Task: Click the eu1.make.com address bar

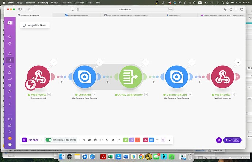Action: 125,9
